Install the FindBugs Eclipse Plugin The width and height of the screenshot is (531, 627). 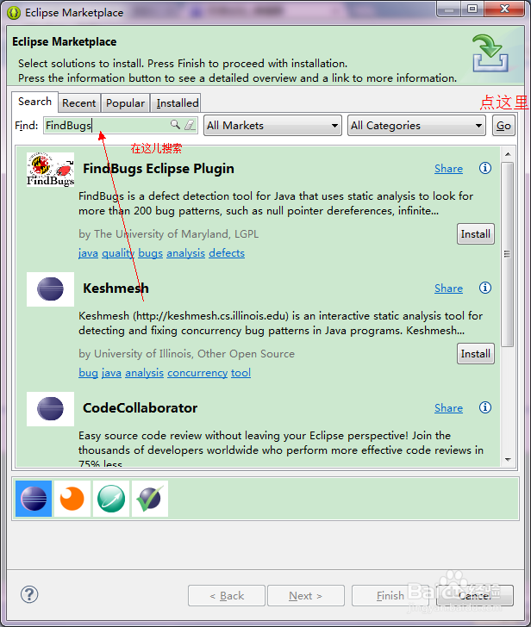tap(475, 234)
